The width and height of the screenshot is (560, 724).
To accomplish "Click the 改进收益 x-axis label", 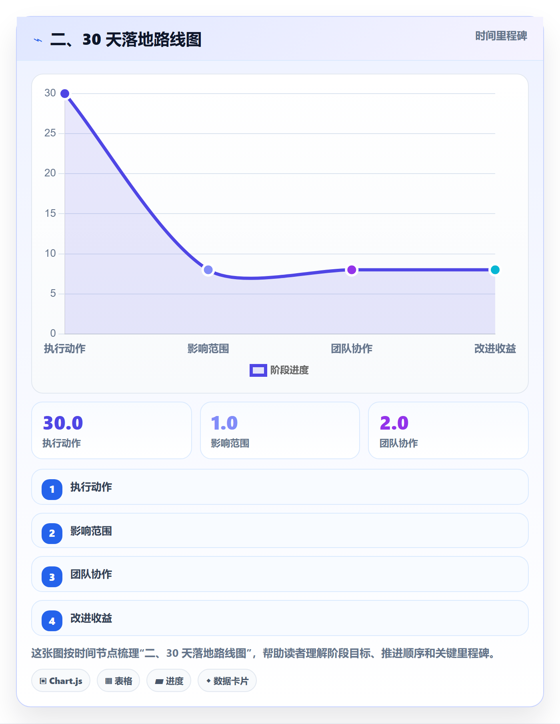I will (495, 349).
